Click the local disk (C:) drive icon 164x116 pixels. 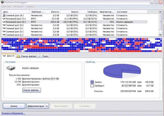pyautogui.click(x=4, y=19)
